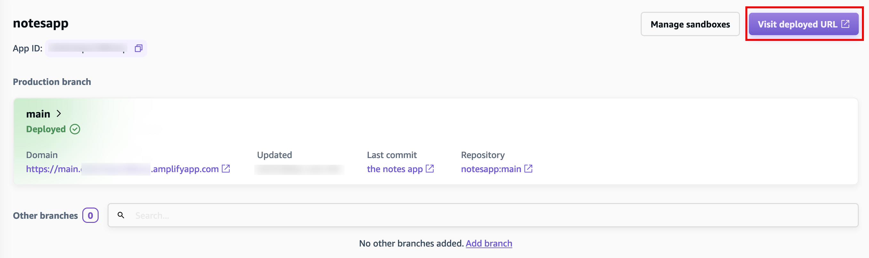Open the amplifyapp.com domain link
Screen dimensions: 869x258
click(x=122, y=169)
